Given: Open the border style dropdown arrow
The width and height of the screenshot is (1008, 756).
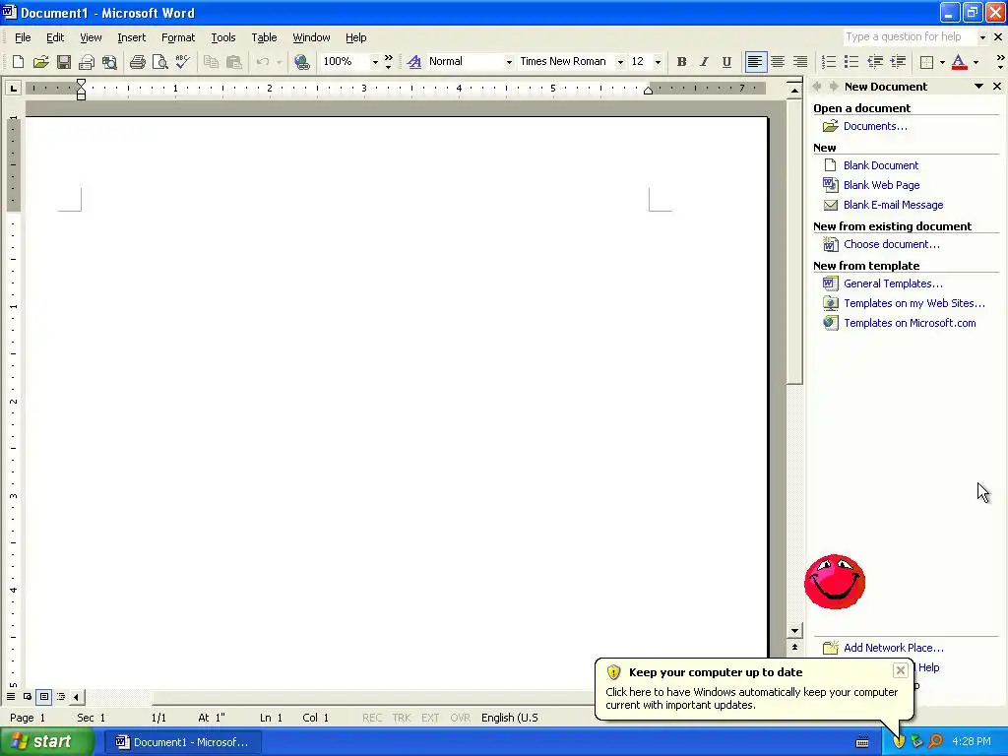Looking at the screenshot, I should [x=942, y=62].
